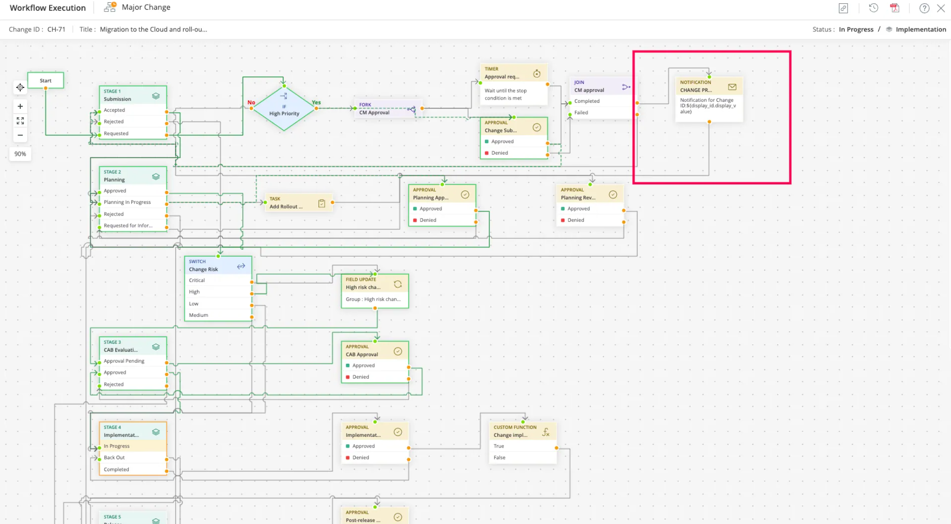Open the workflow history icon

click(x=873, y=8)
